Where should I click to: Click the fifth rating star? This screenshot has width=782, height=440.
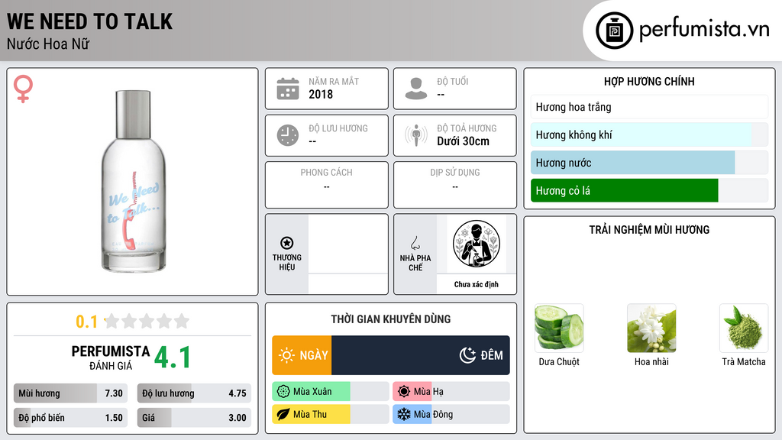182,321
